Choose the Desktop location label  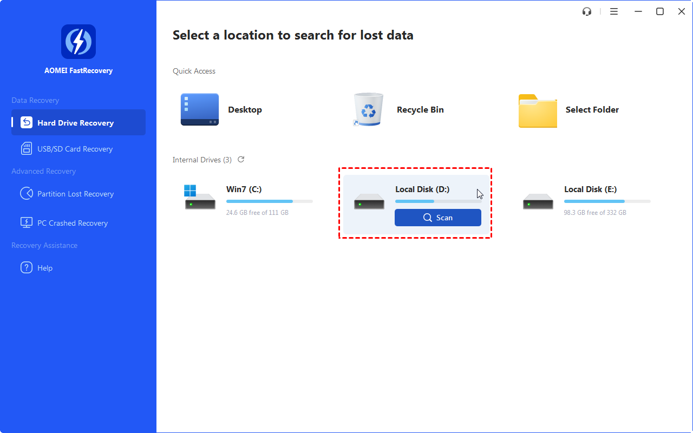click(x=245, y=109)
